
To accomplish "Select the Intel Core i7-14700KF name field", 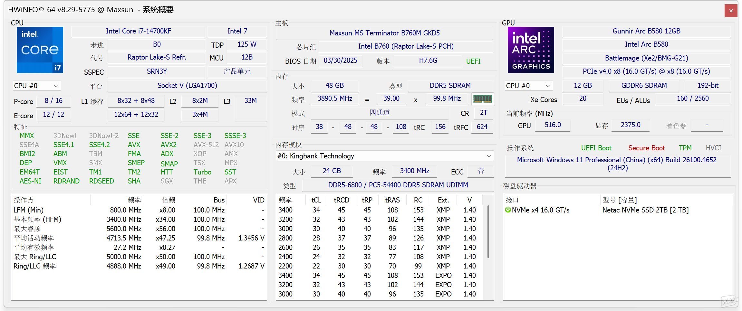I will click(139, 31).
